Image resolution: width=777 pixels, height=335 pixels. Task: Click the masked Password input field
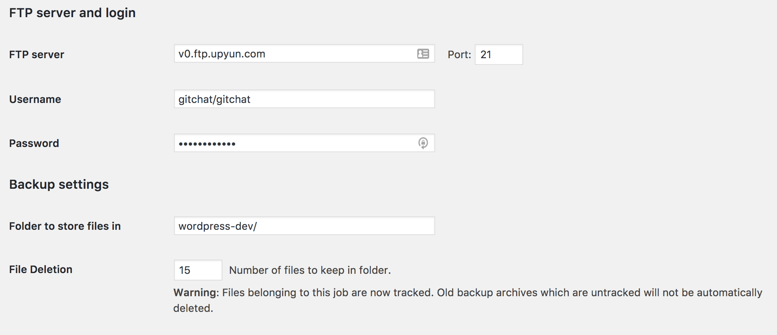tap(295, 143)
